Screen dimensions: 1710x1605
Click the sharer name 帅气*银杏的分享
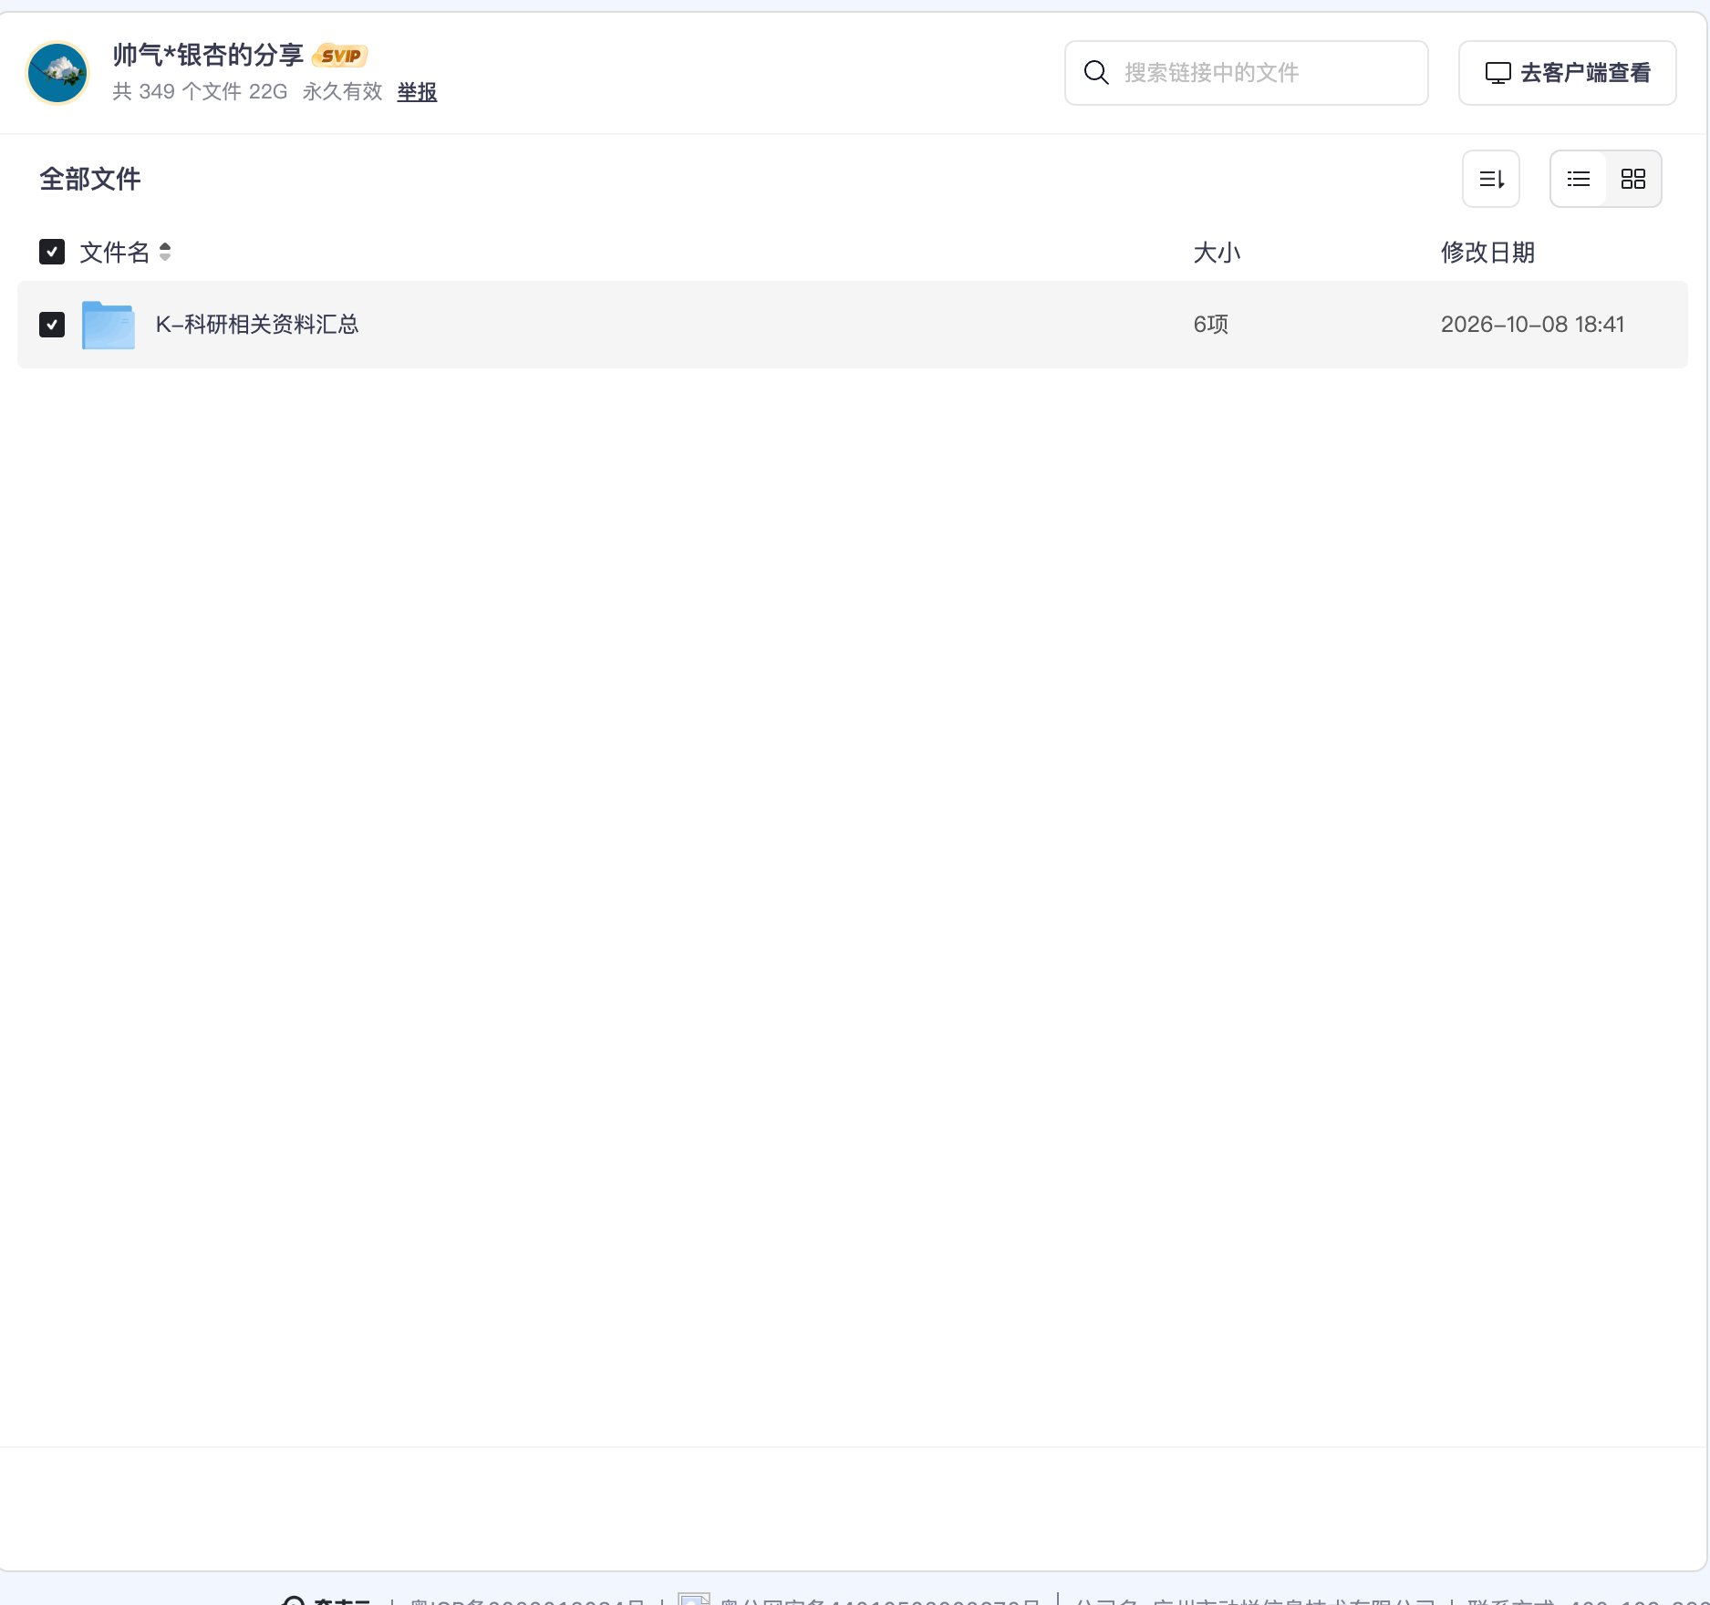208,56
